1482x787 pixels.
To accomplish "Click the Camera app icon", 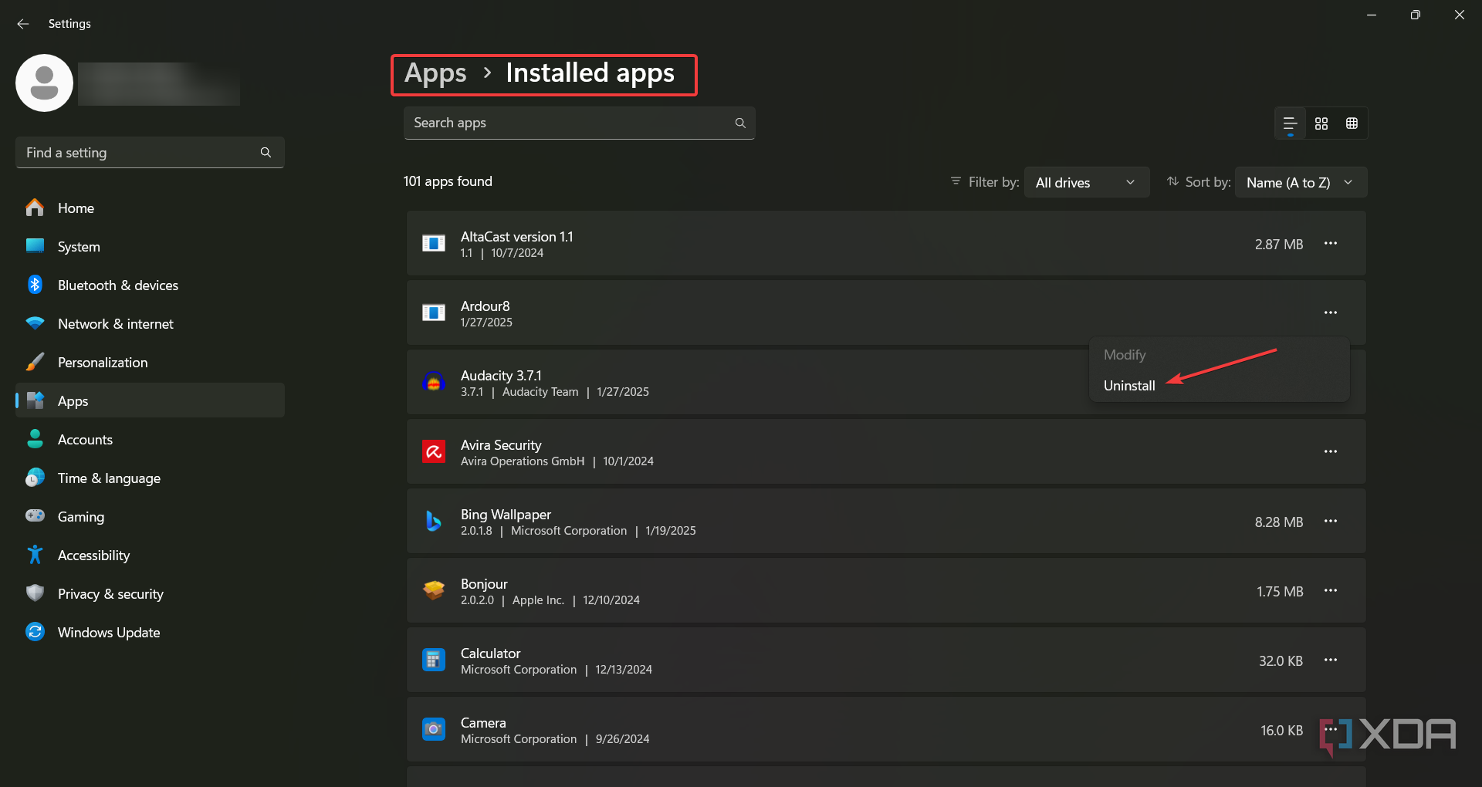I will (x=434, y=729).
